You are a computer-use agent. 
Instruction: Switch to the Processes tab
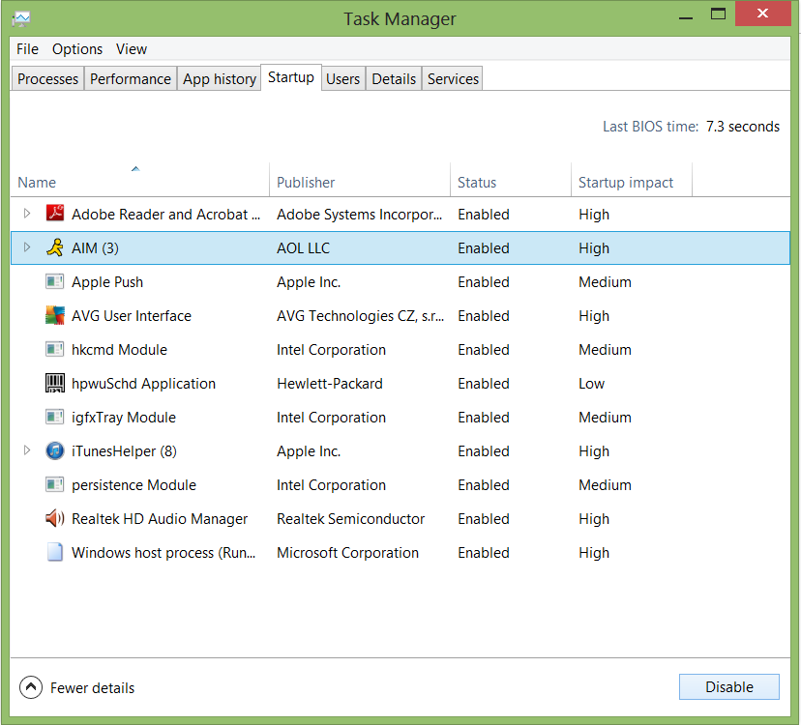pyautogui.click(x=47, y=78)
